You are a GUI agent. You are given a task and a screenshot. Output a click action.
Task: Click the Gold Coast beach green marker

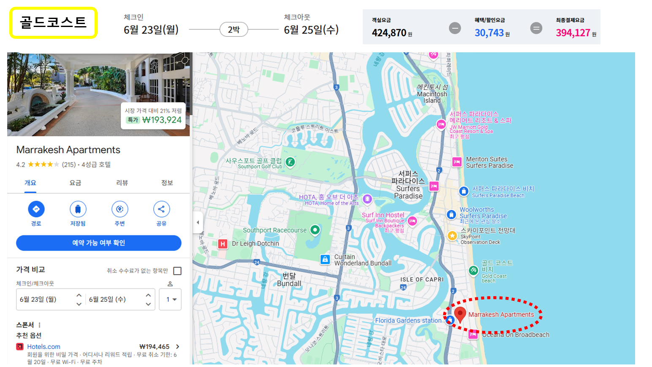[x=473, y=270]
